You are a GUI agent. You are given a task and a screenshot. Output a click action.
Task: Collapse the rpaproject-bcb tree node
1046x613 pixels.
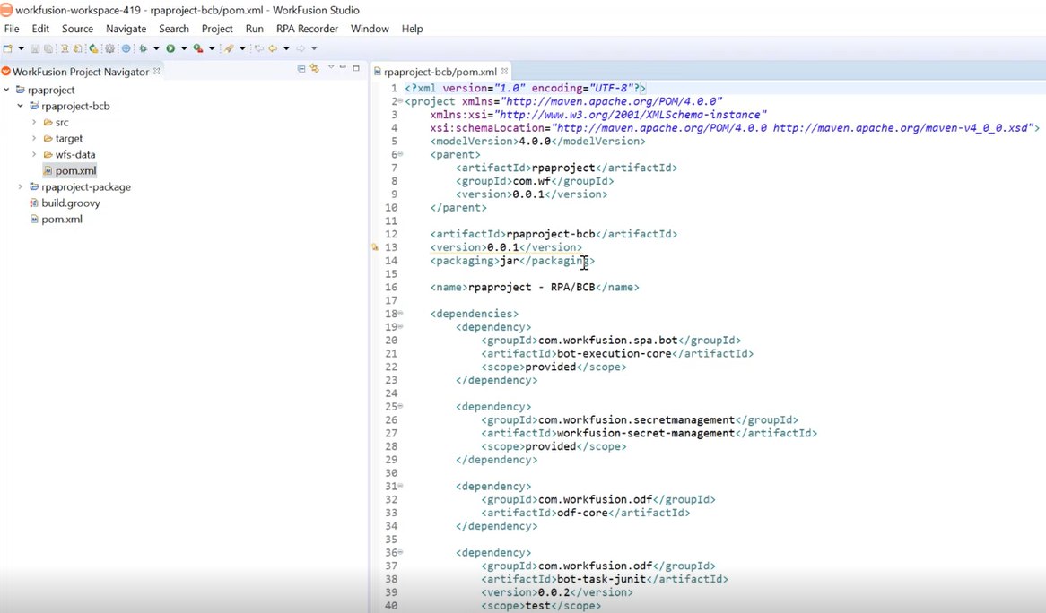[20, 105]
